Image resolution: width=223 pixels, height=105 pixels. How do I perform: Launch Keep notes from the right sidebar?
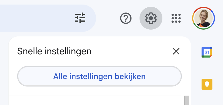[x=207, y=84]
